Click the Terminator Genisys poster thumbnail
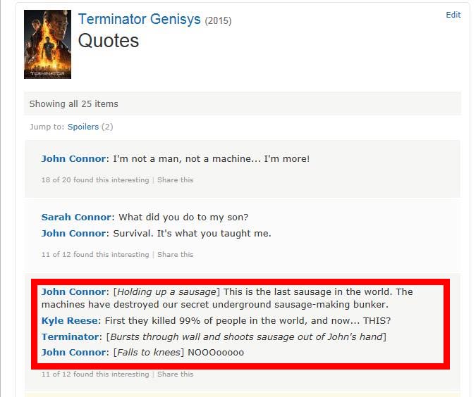Screen dimensions: 476x397 pos(47,44)
